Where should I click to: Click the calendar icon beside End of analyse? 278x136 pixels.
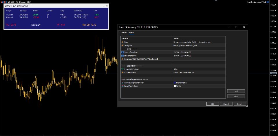tap(122, 56)
